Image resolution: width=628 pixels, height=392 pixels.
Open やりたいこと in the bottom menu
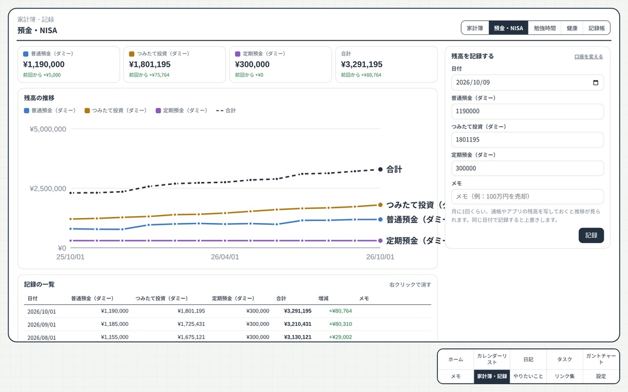(528, 377)
